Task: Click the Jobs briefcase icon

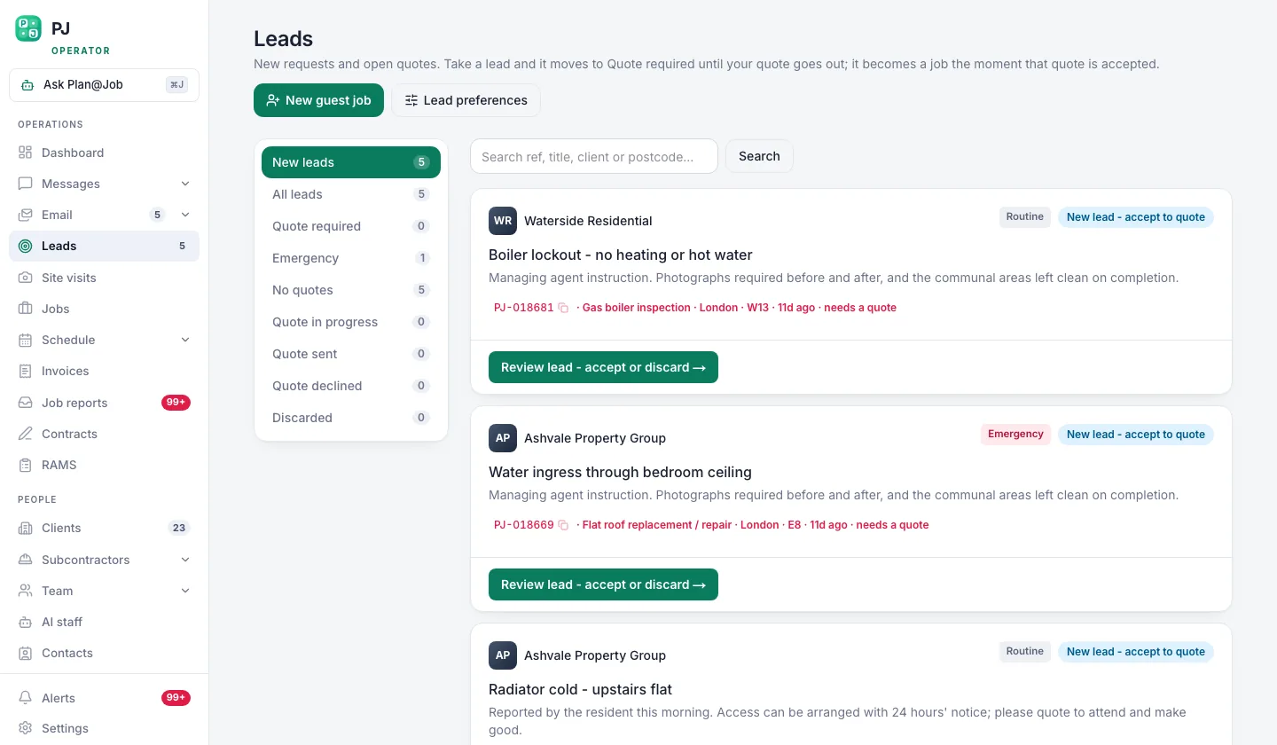Action: tap(26, 309)
